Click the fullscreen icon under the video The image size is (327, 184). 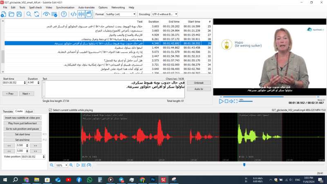[x=236, y=101]
